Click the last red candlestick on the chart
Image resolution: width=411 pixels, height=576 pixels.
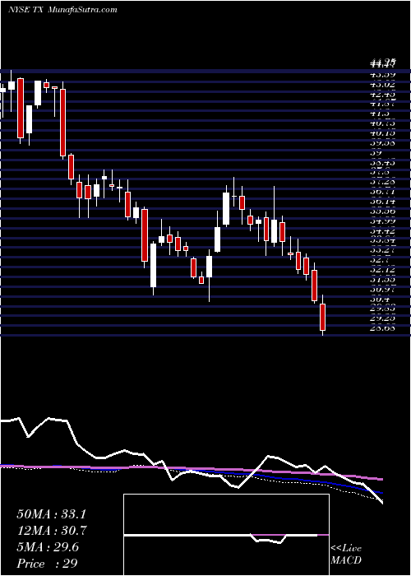pyautogui.click(x=323, y=317)
